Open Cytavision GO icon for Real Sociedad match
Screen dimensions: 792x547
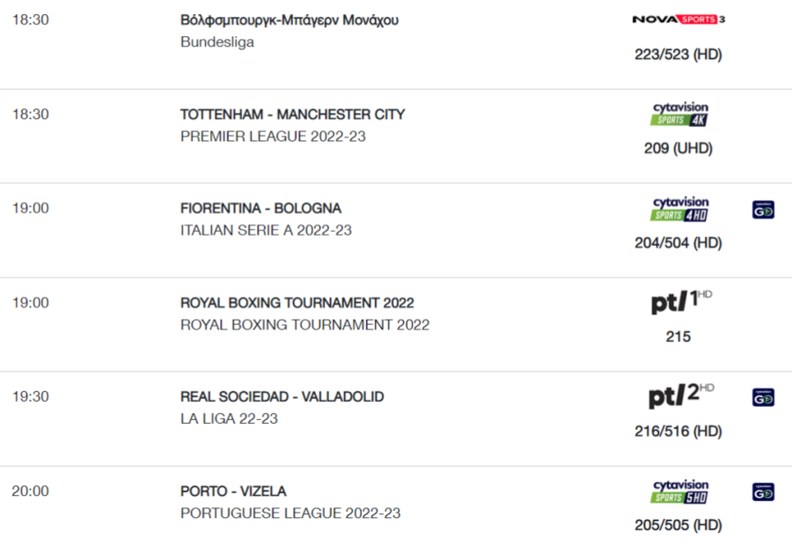pos(763,397)
